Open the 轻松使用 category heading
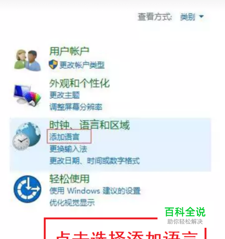 point(69,179)
